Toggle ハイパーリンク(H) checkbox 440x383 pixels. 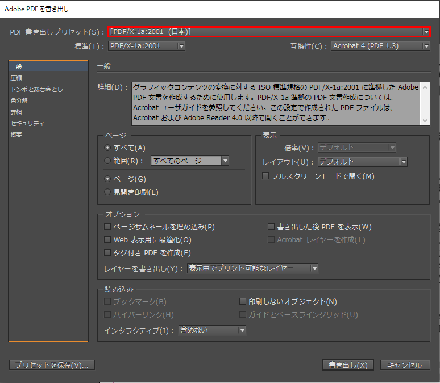pyautogui.click(x=107, y=314)
